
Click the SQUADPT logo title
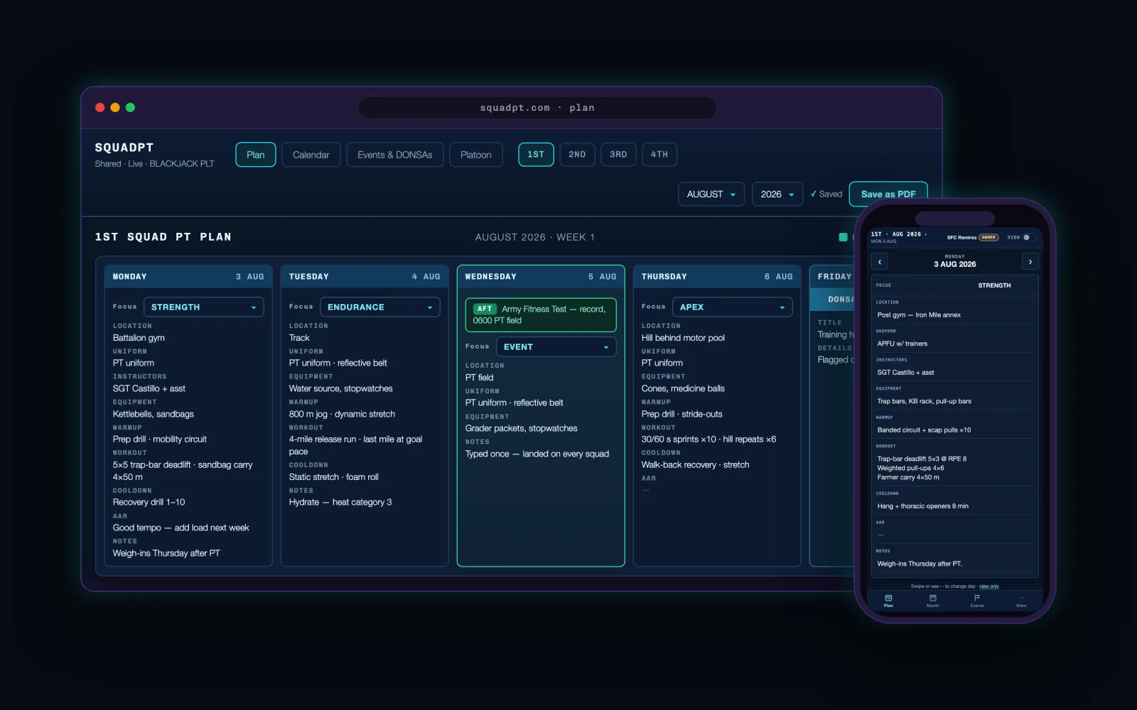coord(124,148)
